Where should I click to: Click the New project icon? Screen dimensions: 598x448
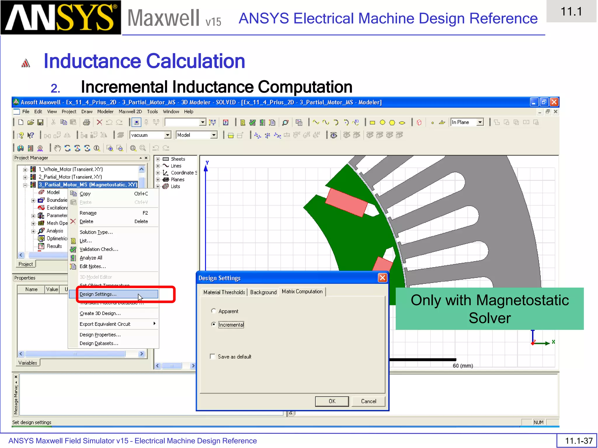pos(21,122)
